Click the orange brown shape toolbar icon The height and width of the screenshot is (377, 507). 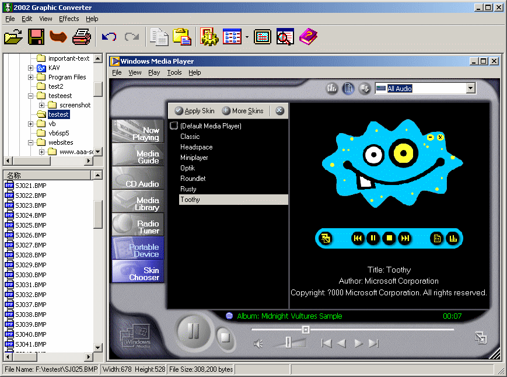(58, 37)
